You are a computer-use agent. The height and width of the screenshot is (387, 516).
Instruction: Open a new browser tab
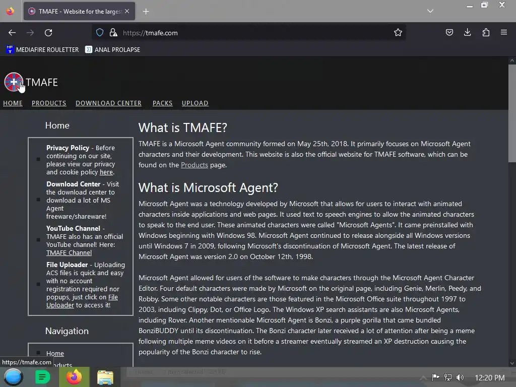[146, 12]
